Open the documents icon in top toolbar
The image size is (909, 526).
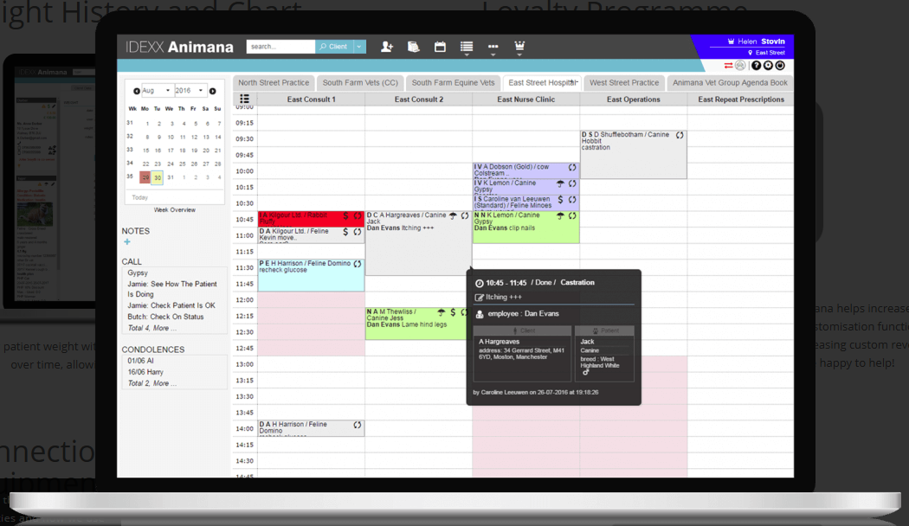(x=413, y=47)
